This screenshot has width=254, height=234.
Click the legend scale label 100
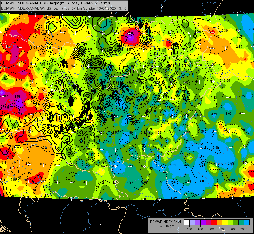pos(190,229)
